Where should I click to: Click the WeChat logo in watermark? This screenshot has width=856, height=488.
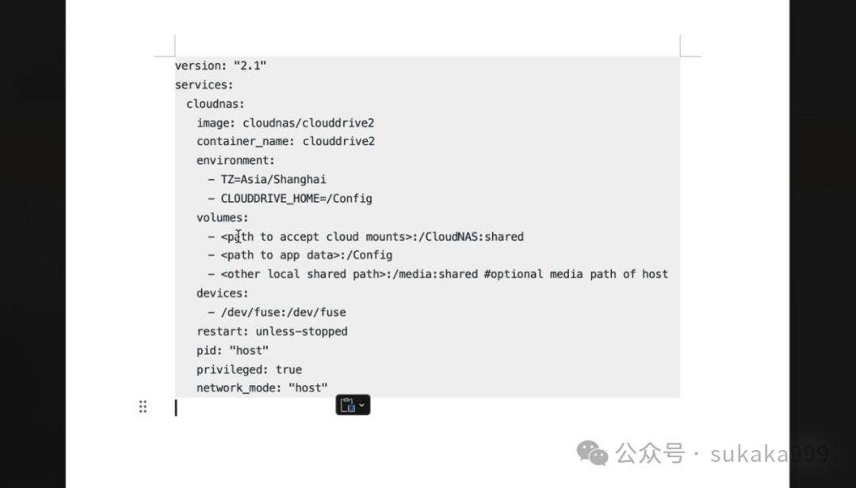[x=592, y=453]
